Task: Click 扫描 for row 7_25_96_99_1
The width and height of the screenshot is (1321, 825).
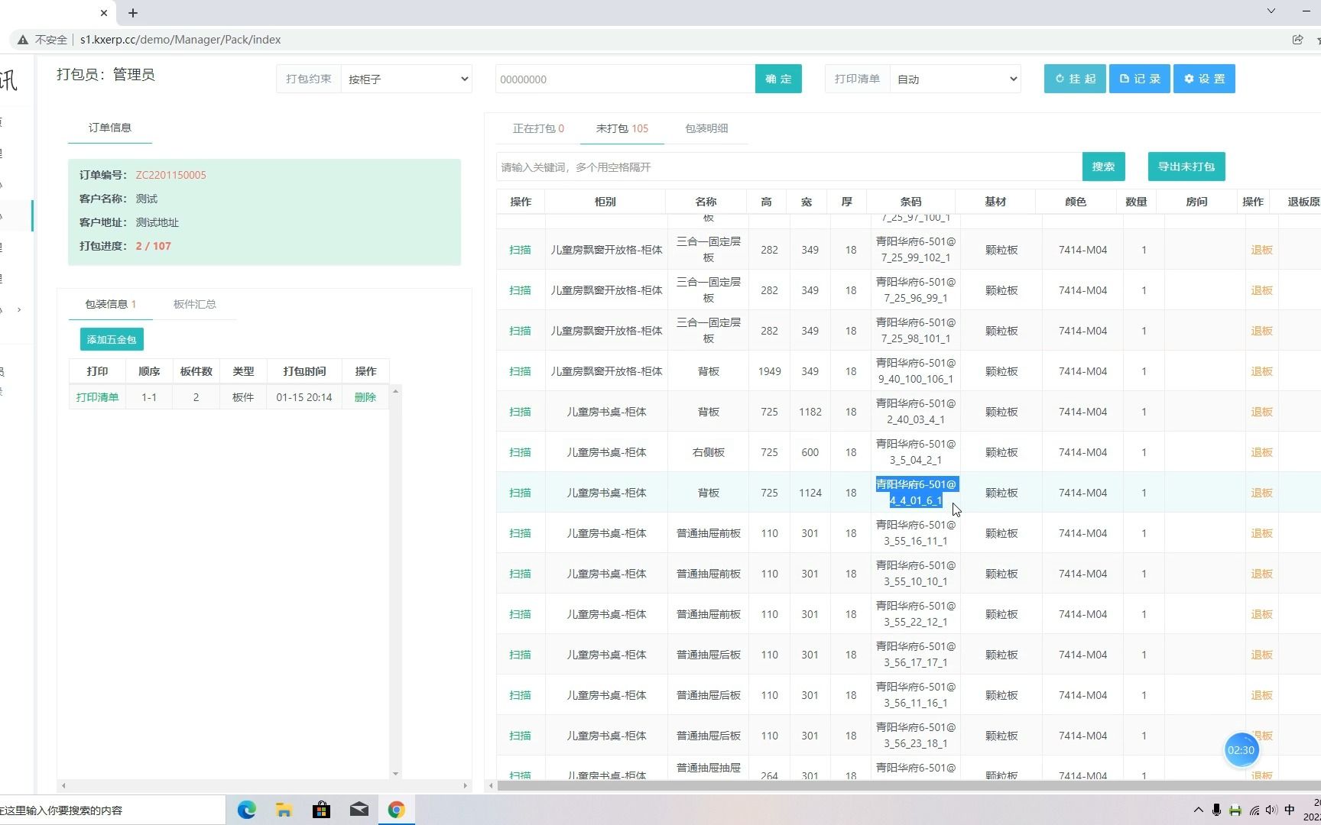Action: pyautogui.click(x=520, y=290)
